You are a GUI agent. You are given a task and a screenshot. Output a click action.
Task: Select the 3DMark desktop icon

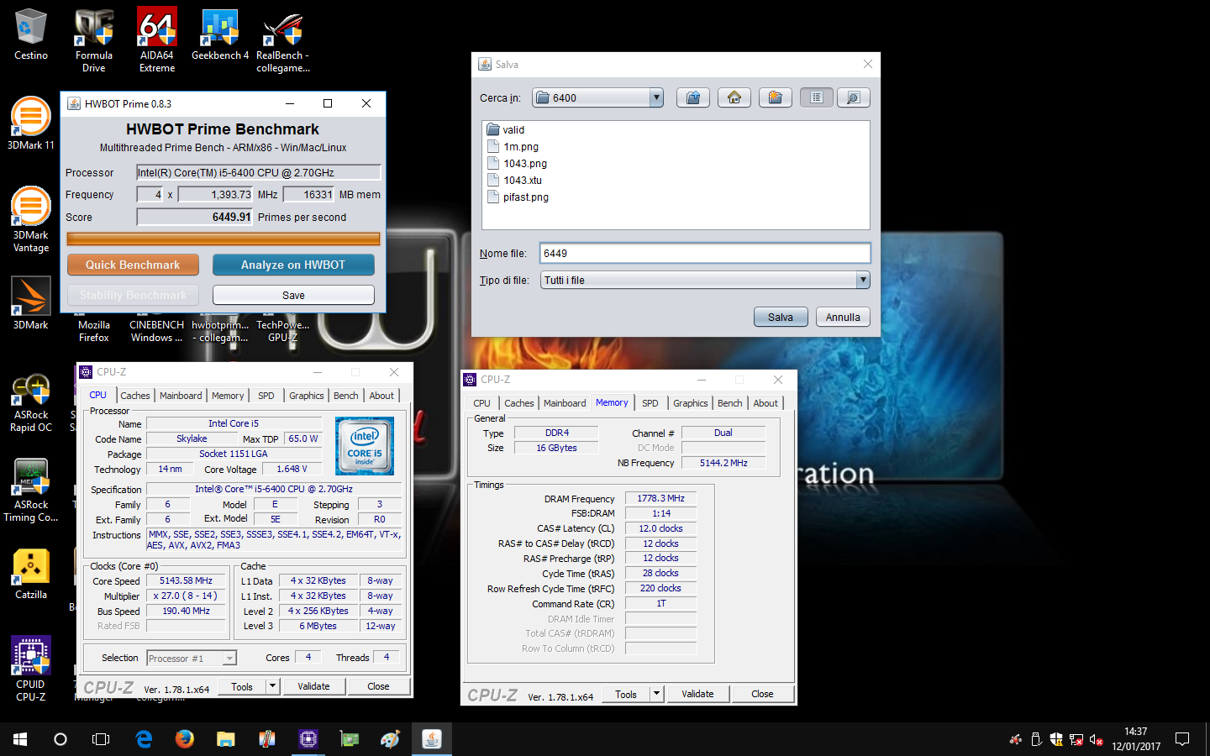(31, 303)
